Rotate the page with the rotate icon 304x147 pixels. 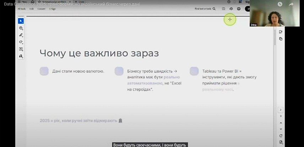click(281, 136)
